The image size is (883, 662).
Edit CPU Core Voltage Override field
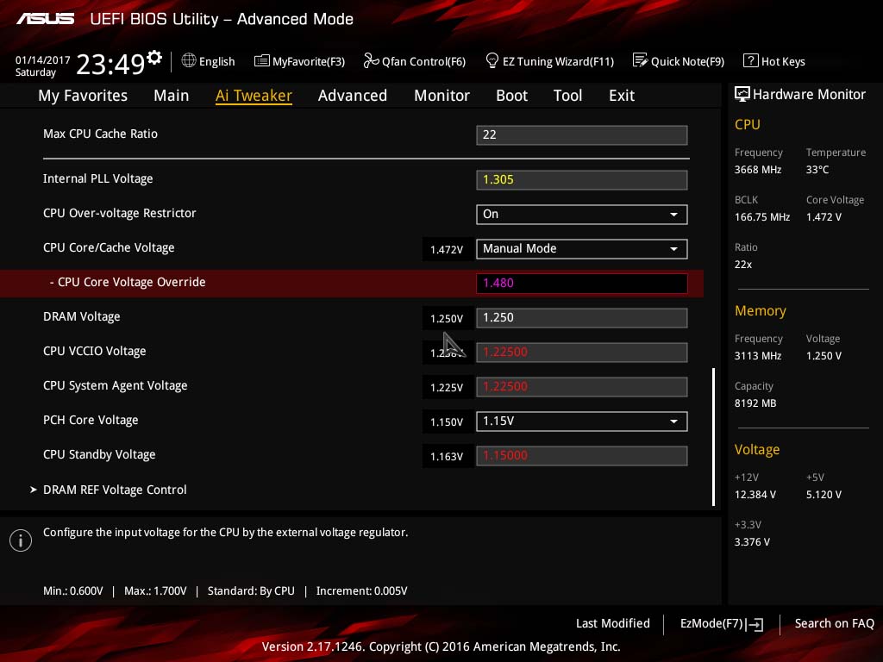coord(582,283)
